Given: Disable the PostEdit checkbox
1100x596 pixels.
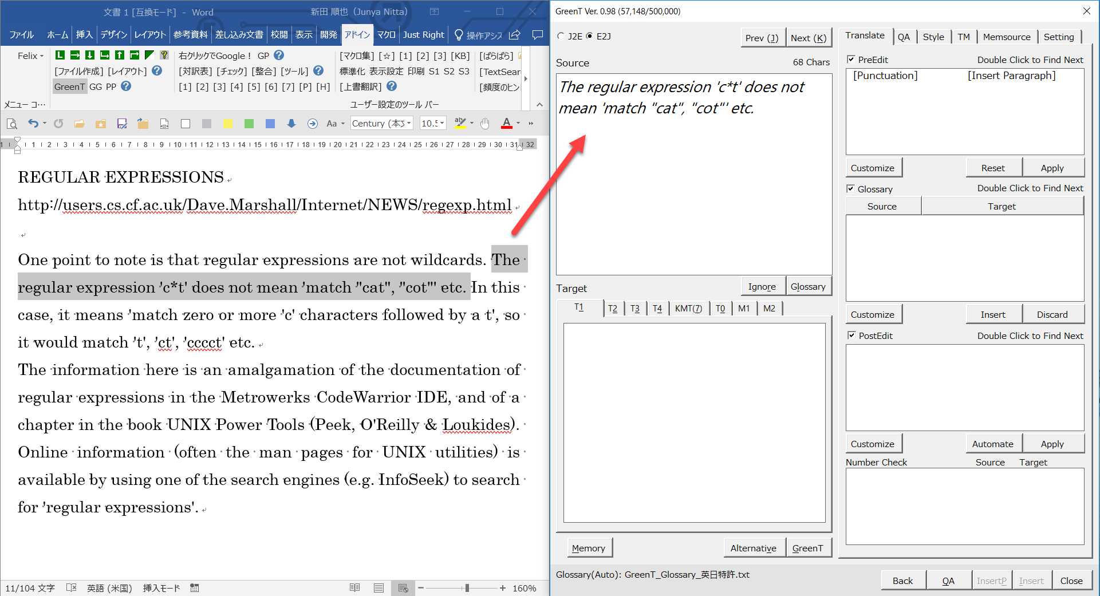Looking at the screenshot, I should tap(851, 336).
